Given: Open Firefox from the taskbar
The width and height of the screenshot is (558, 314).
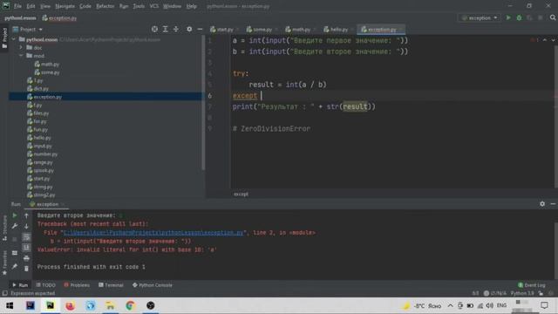Looking at the screenshot, I should (x=70, y=306).
